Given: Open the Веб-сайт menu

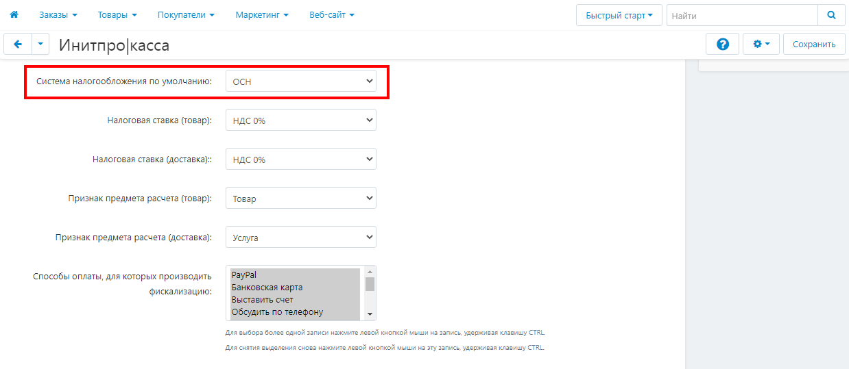Looking at the screenshot, I should click(x=332, y=14).
